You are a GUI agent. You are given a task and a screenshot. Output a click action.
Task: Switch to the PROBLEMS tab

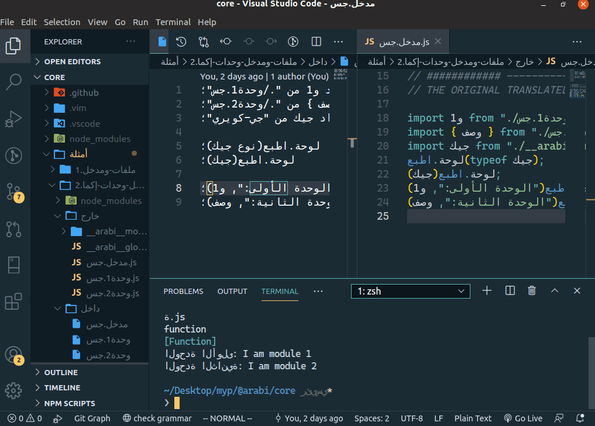183,292
